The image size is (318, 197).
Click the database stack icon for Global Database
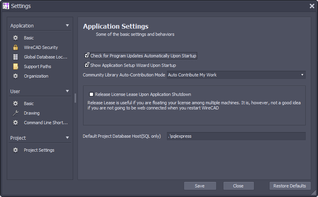tap(16, 57)
